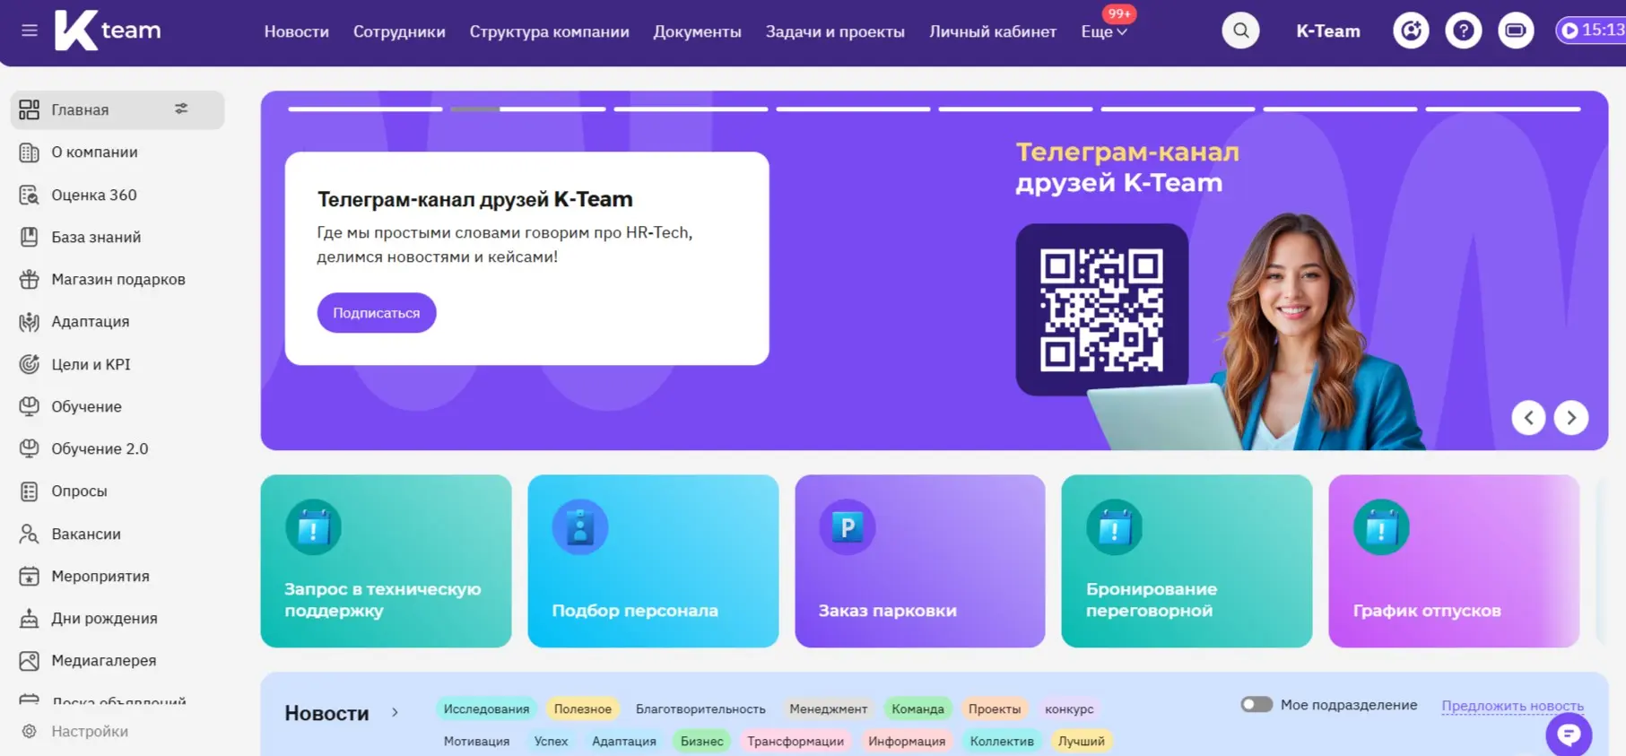Expand the Еще dropdown menu

[x=1104, y=31]
